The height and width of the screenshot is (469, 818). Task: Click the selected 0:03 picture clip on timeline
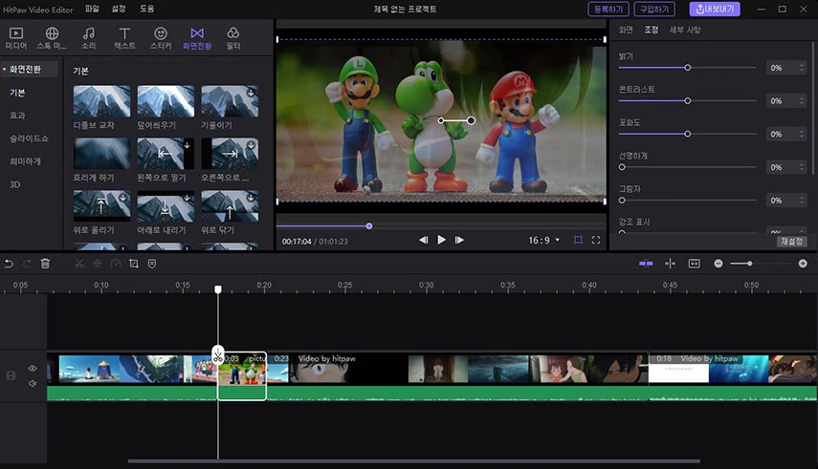pos(242,375)
